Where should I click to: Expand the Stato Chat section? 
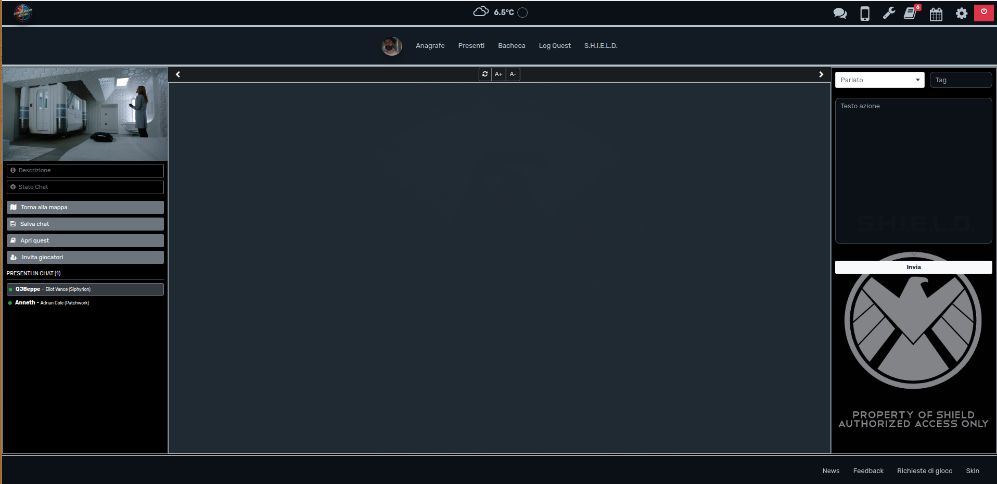pyautogui.click(x=85, y=187)
